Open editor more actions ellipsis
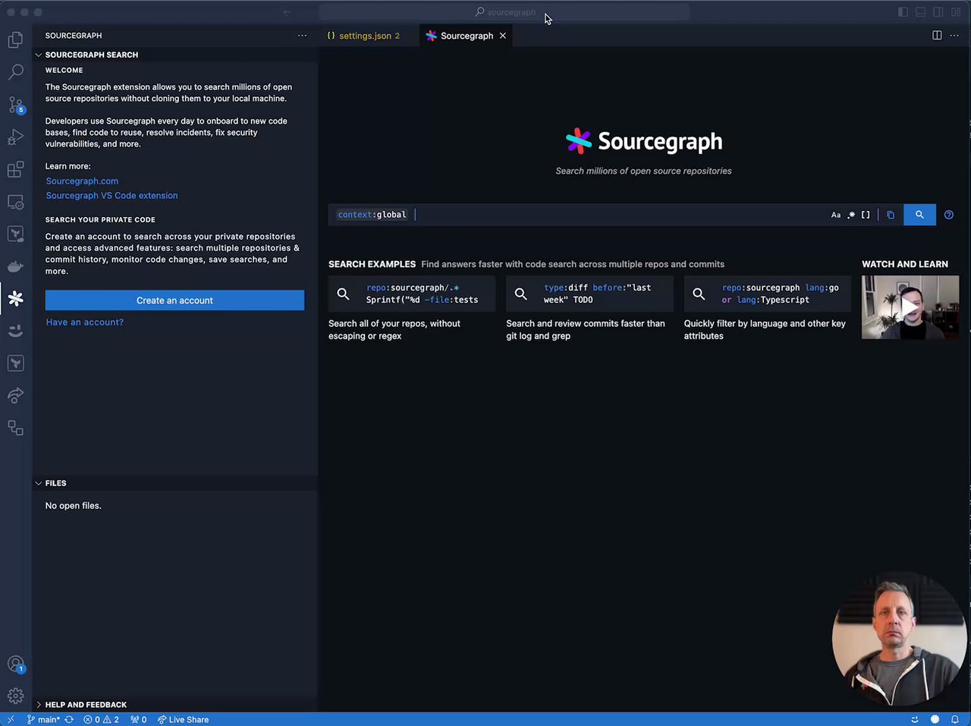971x726 pixels. [x=954, y=36]
